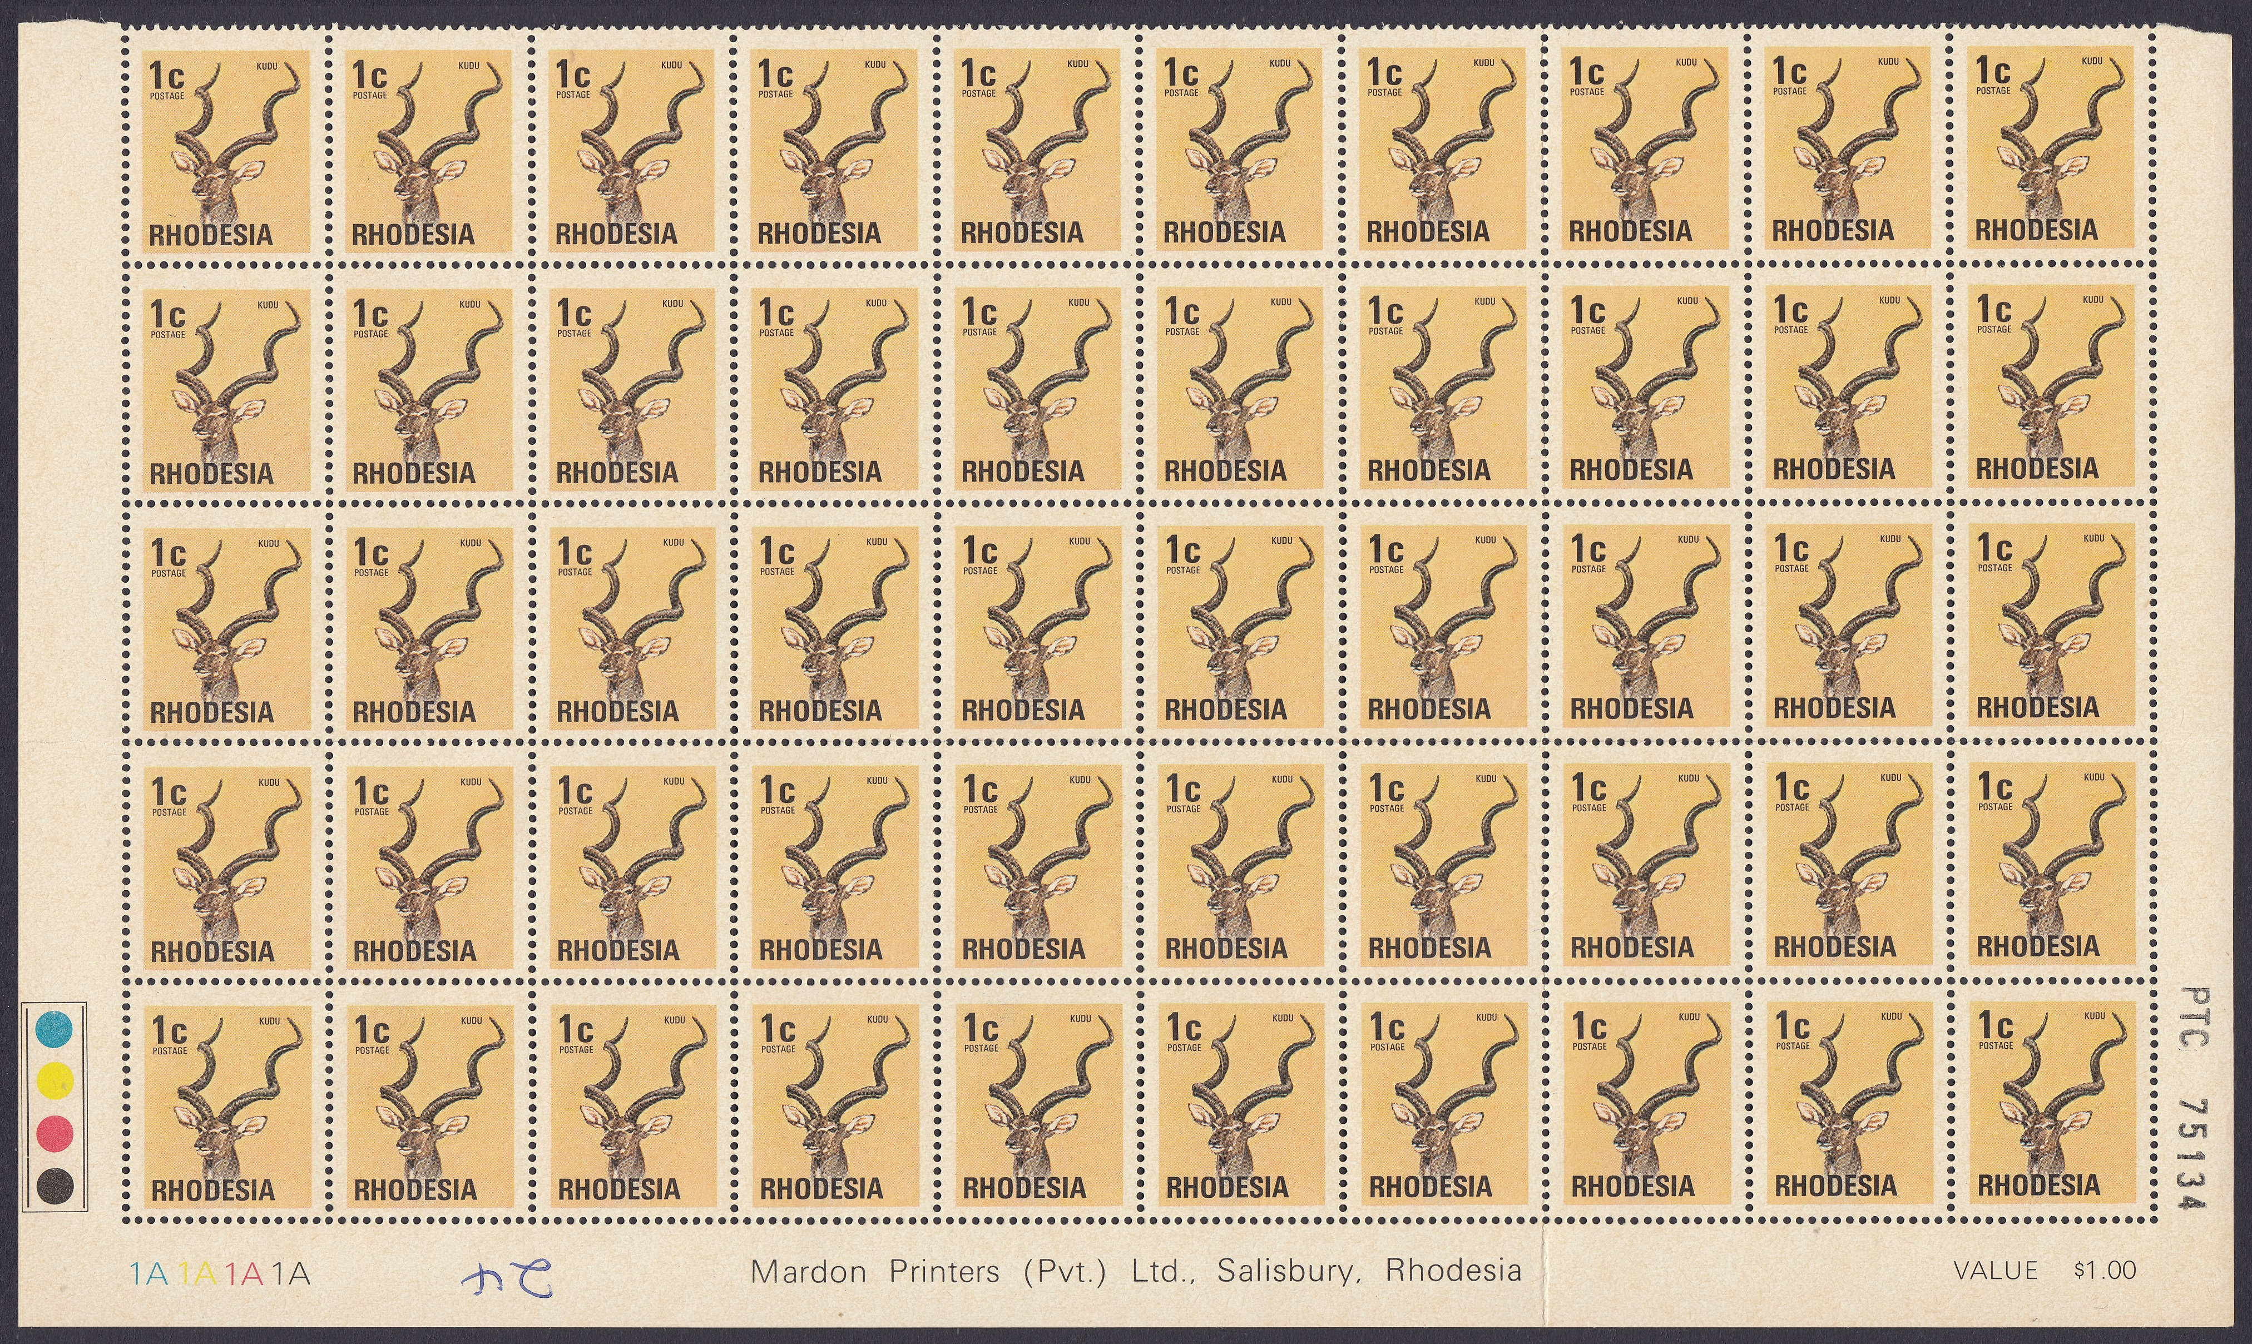The image size is (2252, 1344).
Task: Click the cyan 1A plate number
Action: tap(150, 1274)
